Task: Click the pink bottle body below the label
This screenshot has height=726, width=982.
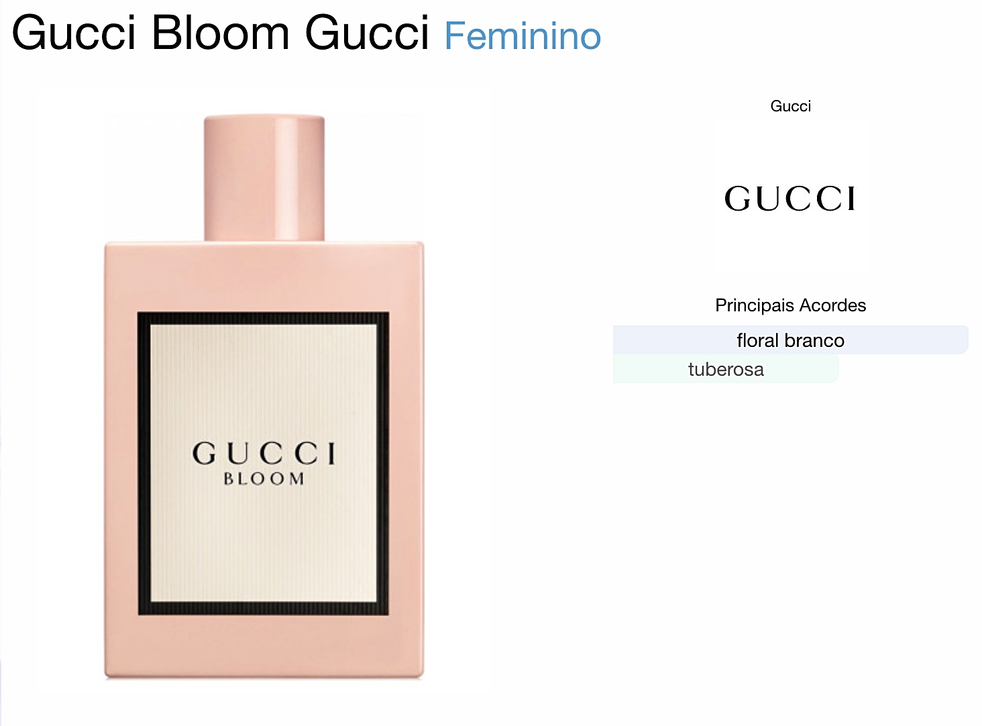Action: click(264, 646)
